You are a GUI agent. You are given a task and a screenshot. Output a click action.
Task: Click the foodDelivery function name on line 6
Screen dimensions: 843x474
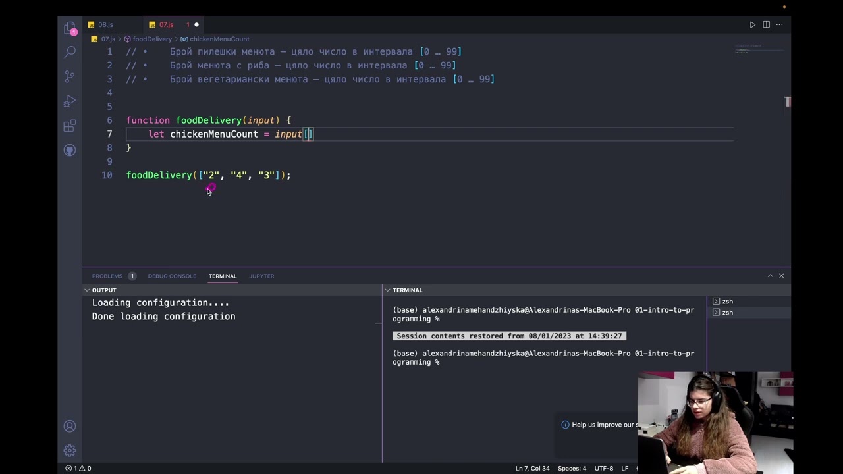(x=209, y=120)
